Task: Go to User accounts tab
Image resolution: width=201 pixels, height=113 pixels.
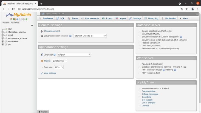Action: (90, 18)
